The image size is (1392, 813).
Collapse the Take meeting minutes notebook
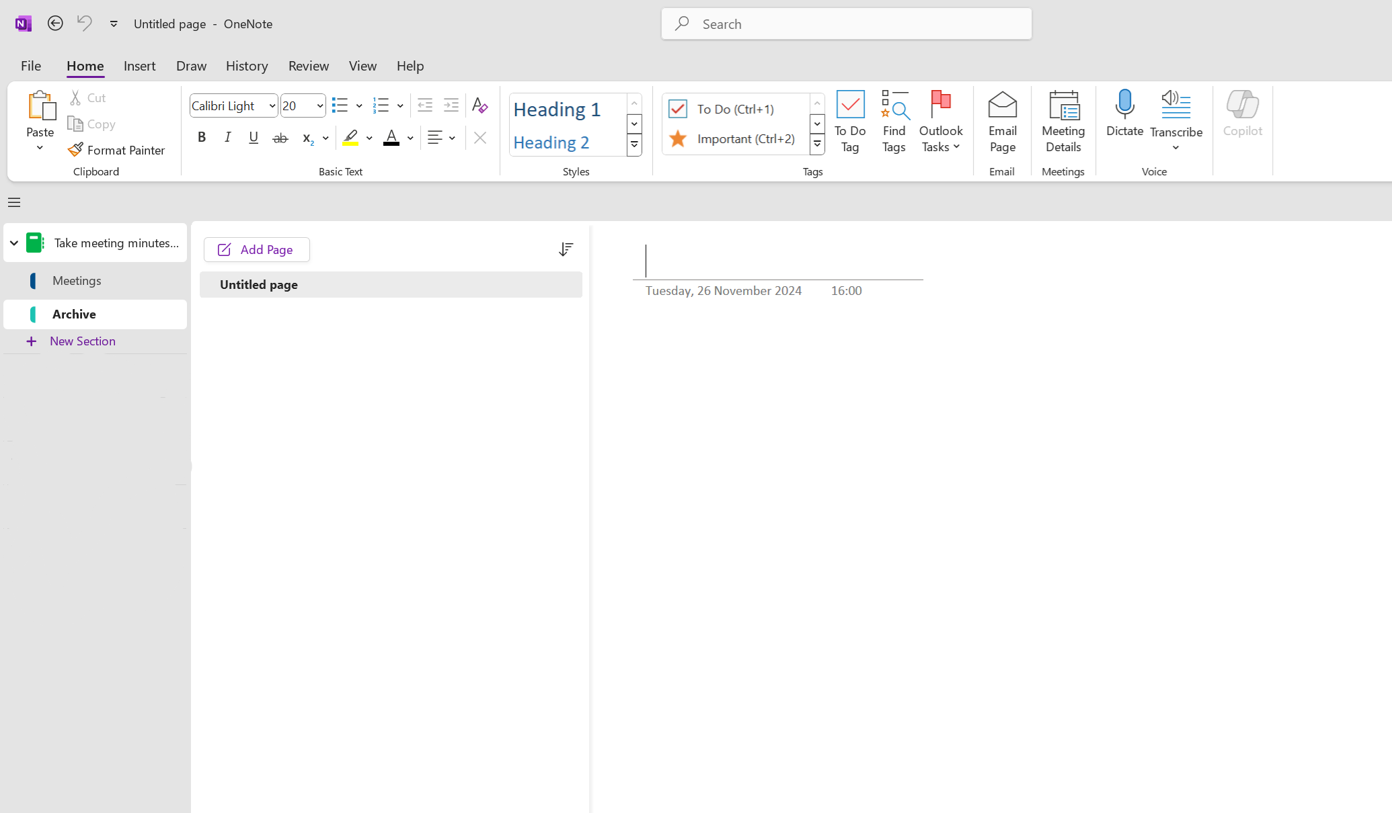point(13,243)
